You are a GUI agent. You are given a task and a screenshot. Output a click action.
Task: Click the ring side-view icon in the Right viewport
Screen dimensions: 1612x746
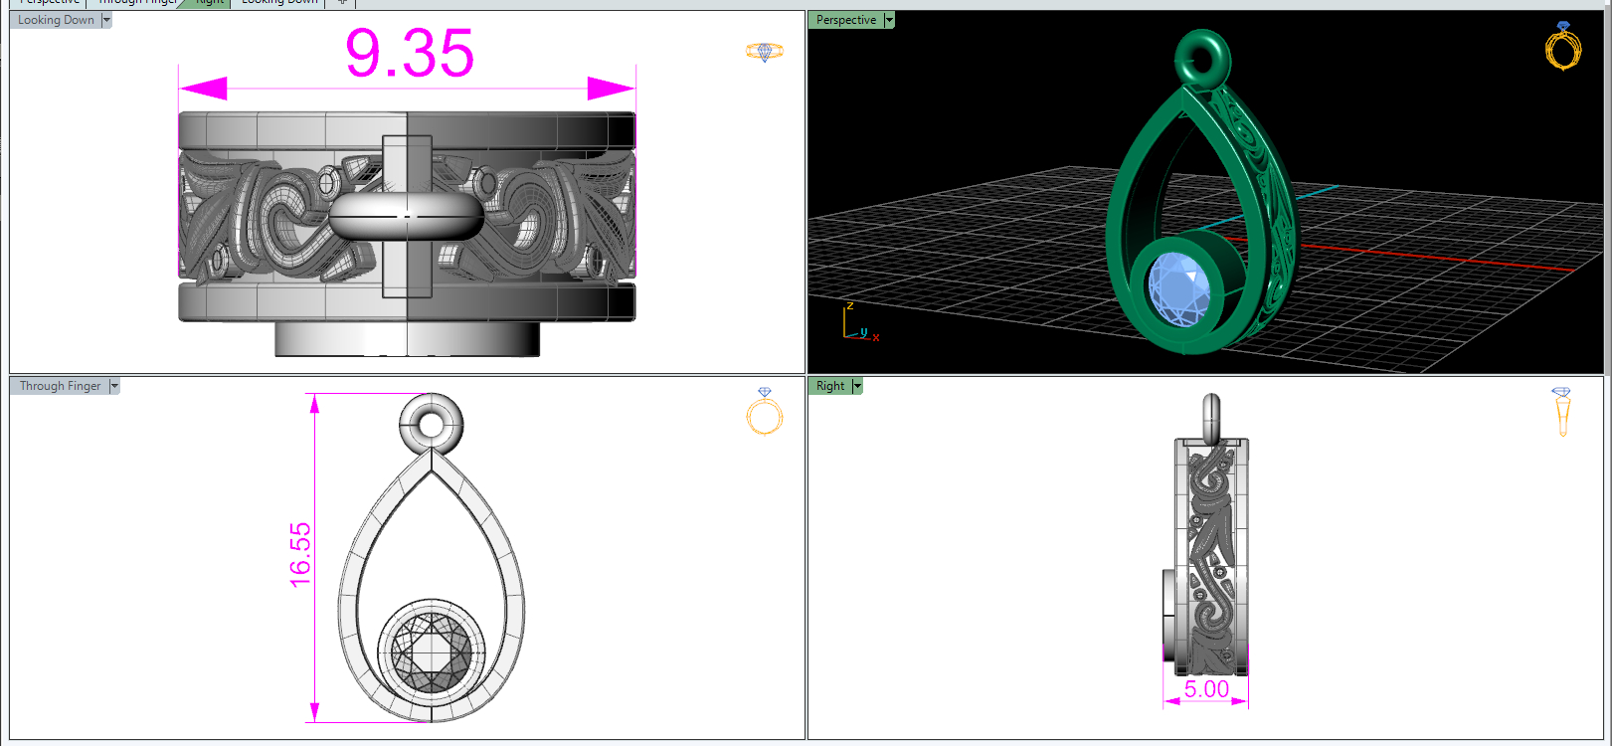[x=1561, y=412]
